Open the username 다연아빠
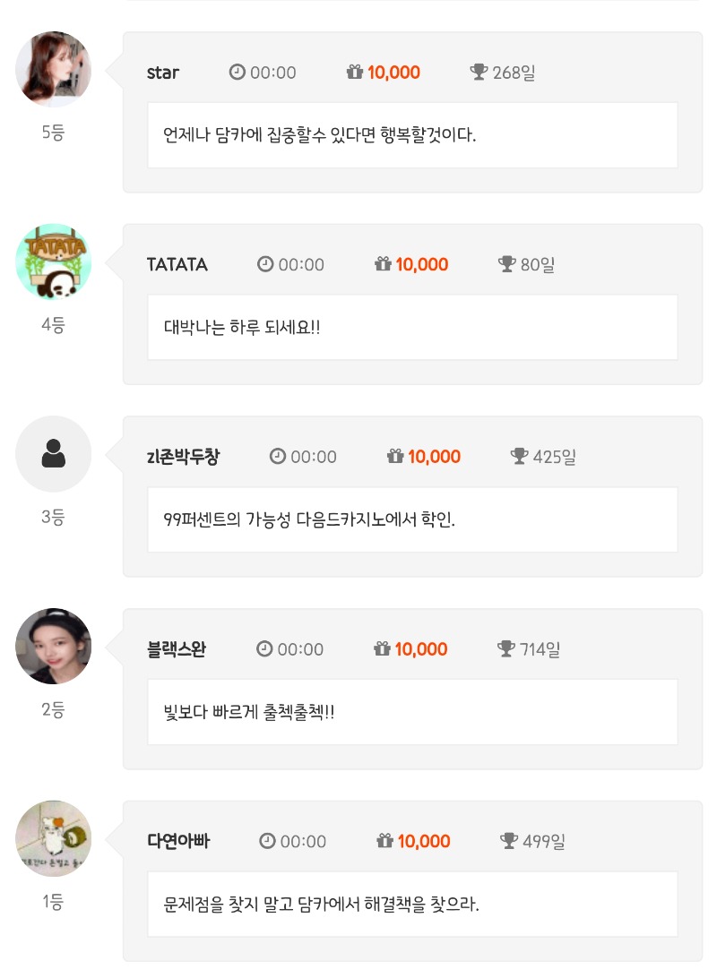This screenshot has width=717, height=978. coord(178,841)
